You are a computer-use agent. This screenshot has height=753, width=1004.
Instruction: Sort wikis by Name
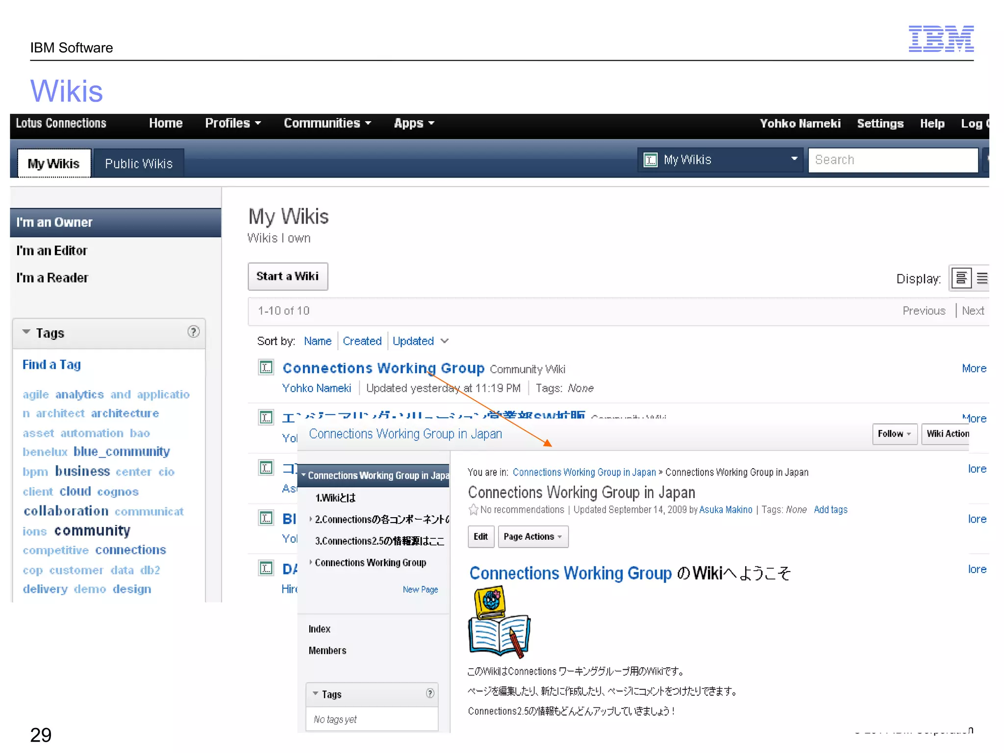click(318, 341)
